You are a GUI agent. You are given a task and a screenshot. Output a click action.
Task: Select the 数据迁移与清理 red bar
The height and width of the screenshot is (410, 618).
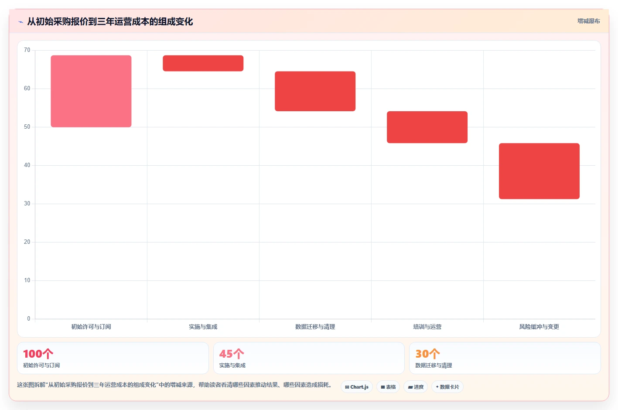point(315,91)
